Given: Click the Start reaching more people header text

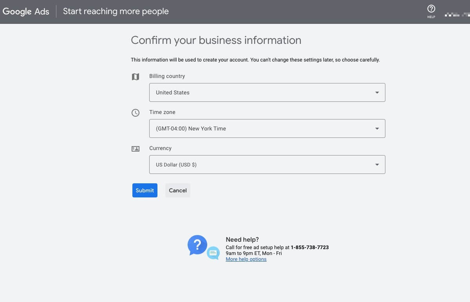Looking at the screenshot, I should coord(116,11).
